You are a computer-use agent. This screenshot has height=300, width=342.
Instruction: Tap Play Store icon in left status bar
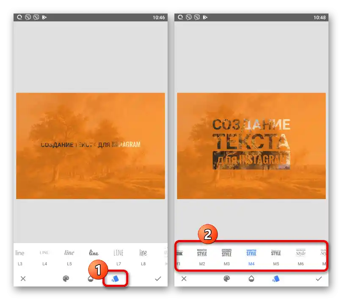pos(44,17)
